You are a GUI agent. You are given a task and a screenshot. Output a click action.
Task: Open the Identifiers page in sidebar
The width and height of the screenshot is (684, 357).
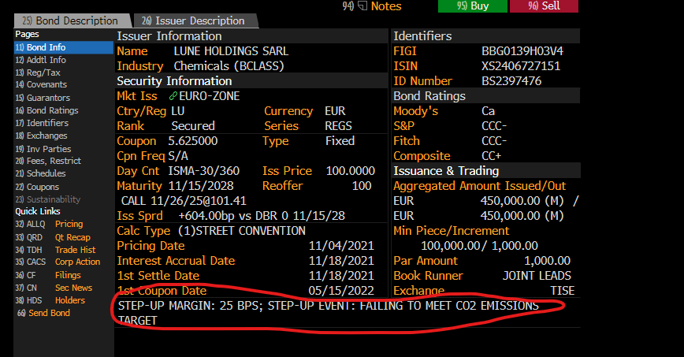click(x=42, y=123)
